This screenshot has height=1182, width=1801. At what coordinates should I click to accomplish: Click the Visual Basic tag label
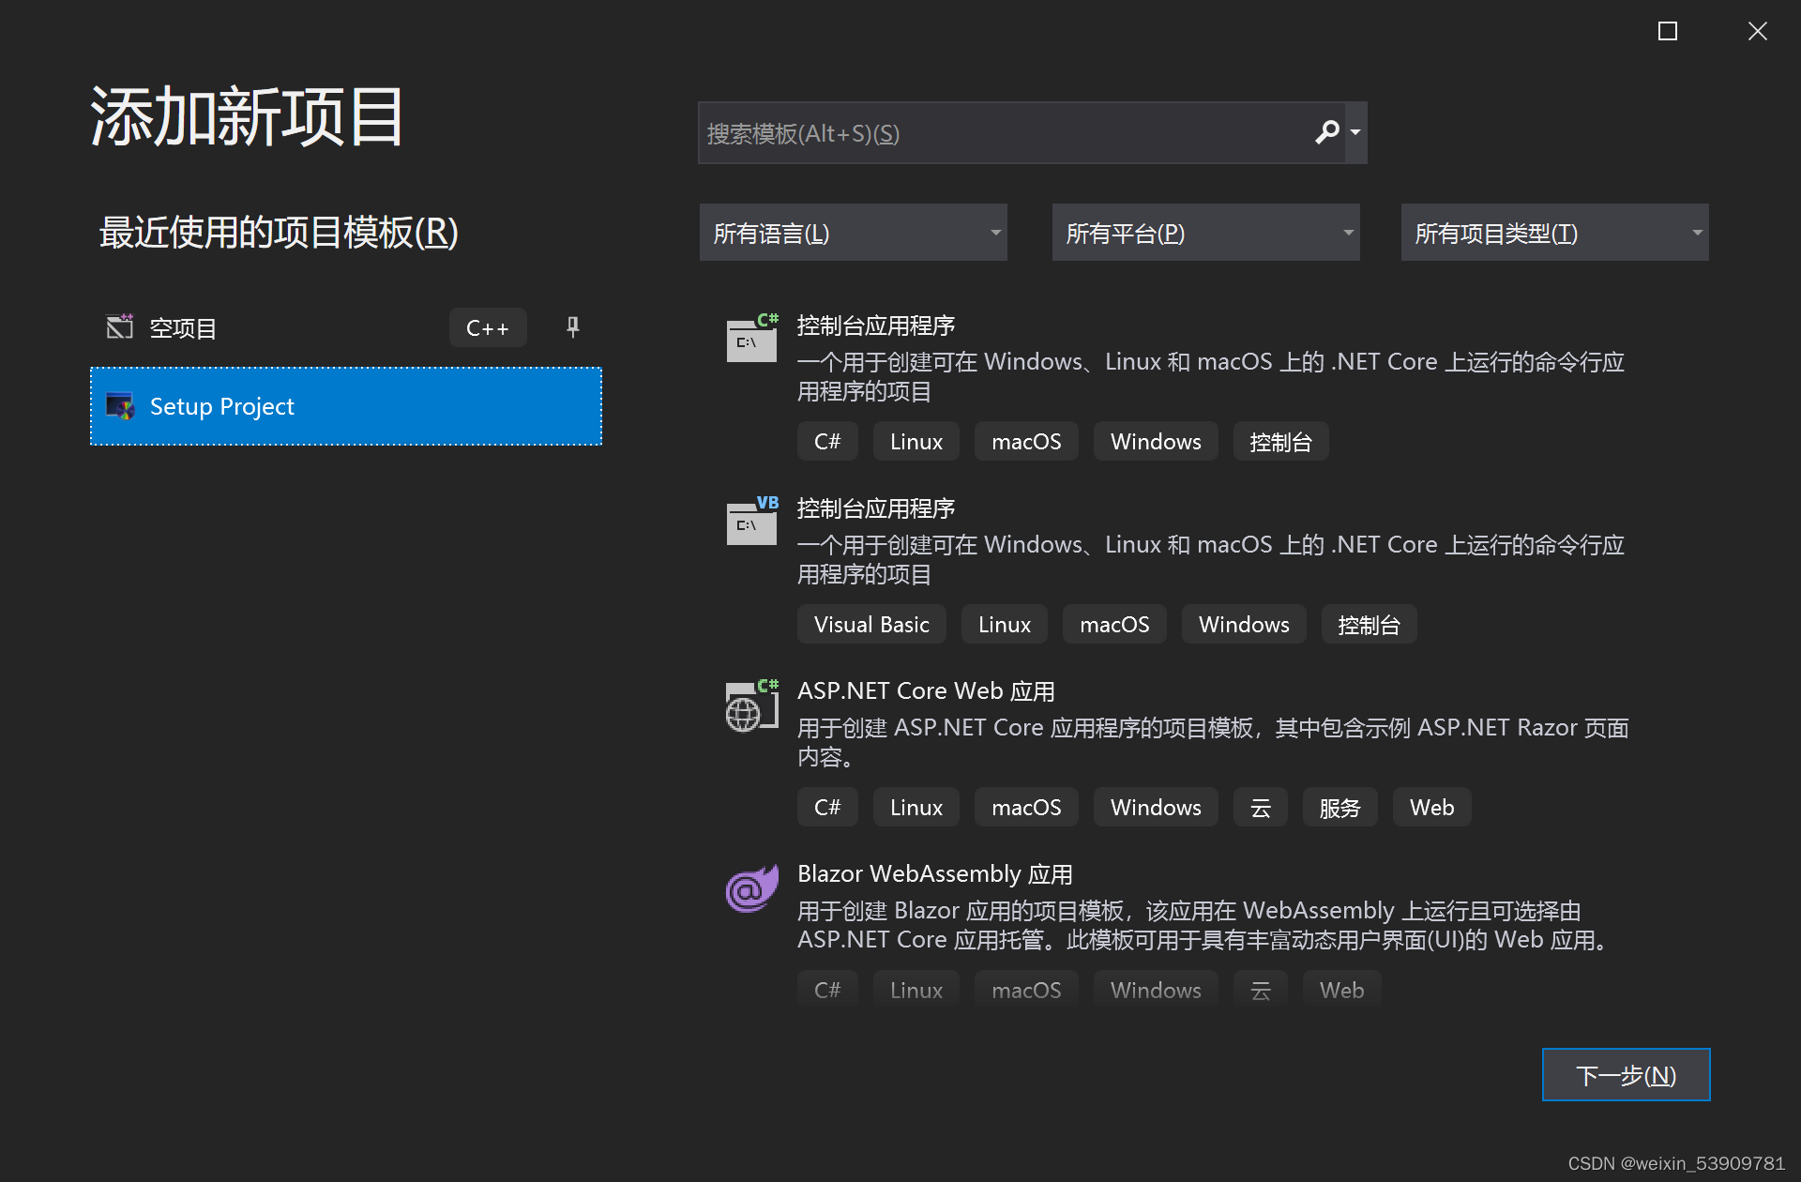(871, 625)
